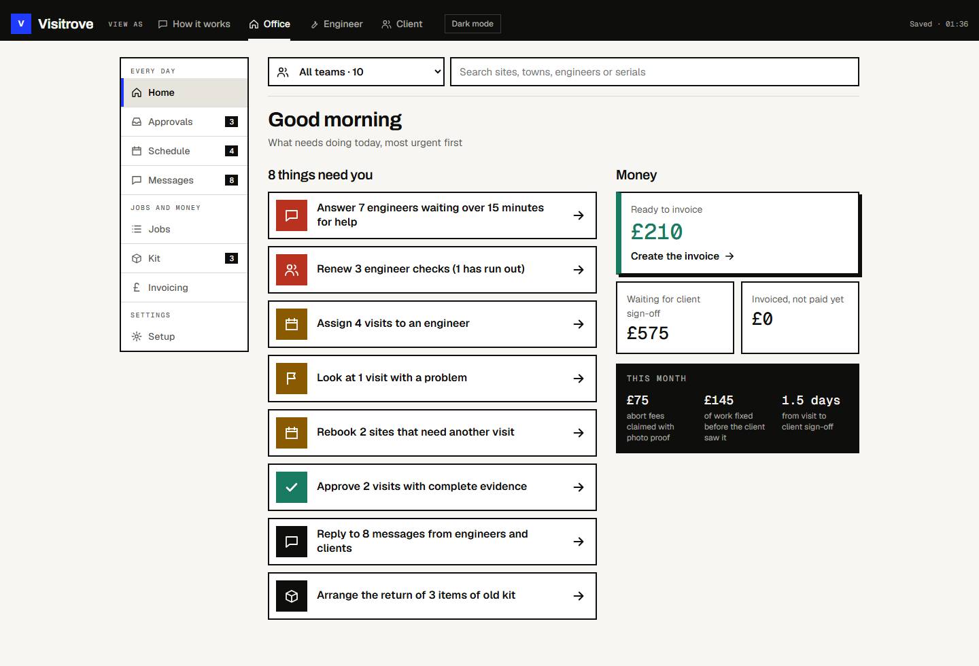Click the Visitrove V logo icon

click(21, 24)
